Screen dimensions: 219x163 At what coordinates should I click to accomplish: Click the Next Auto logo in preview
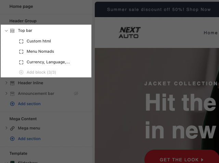coord(130,33)
